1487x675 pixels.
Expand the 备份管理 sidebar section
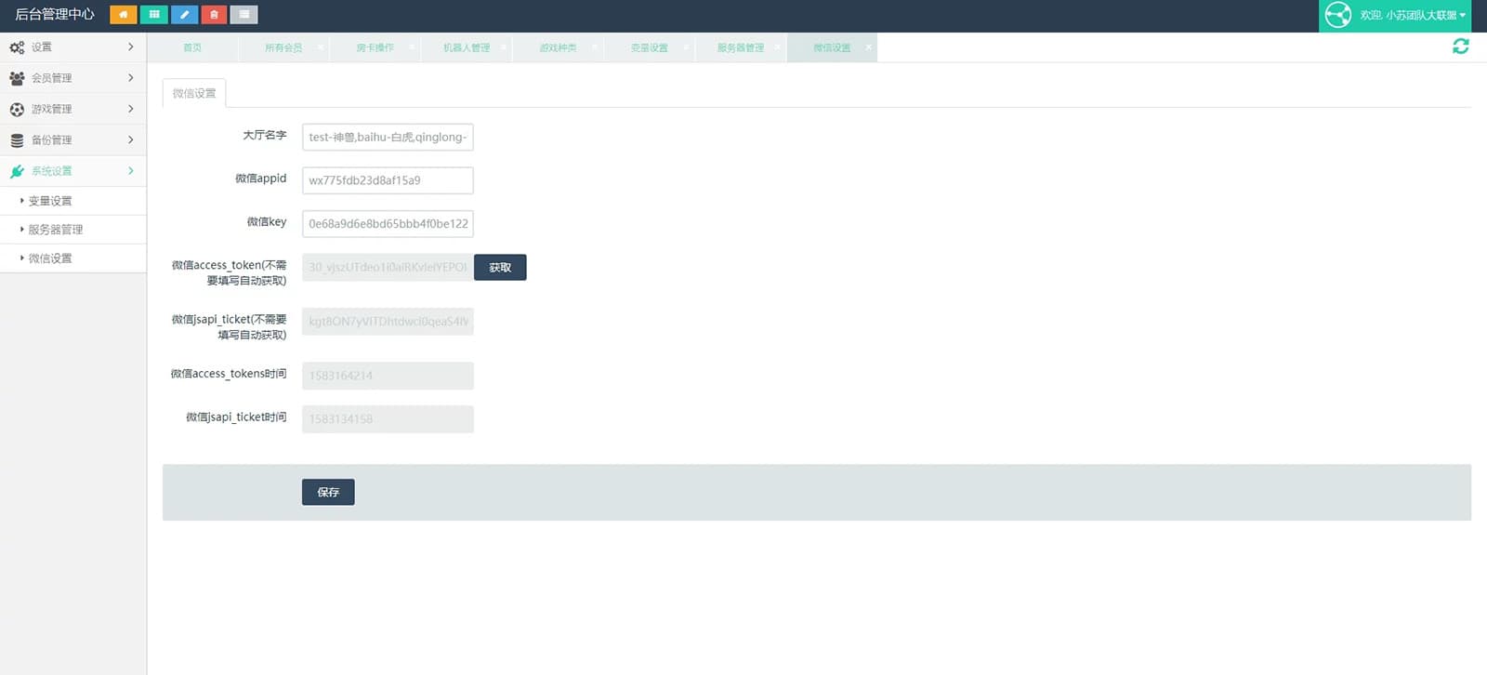(x=72, y=139)
